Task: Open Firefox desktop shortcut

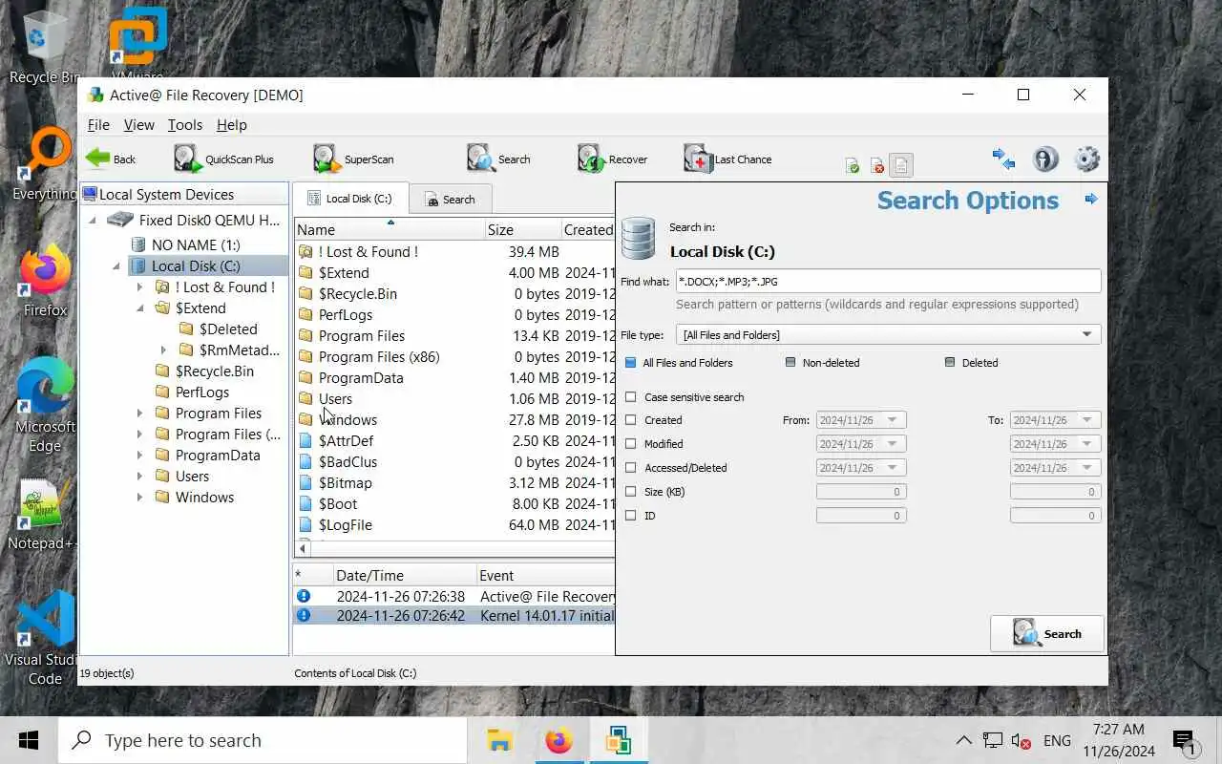Action: (45, 281)
